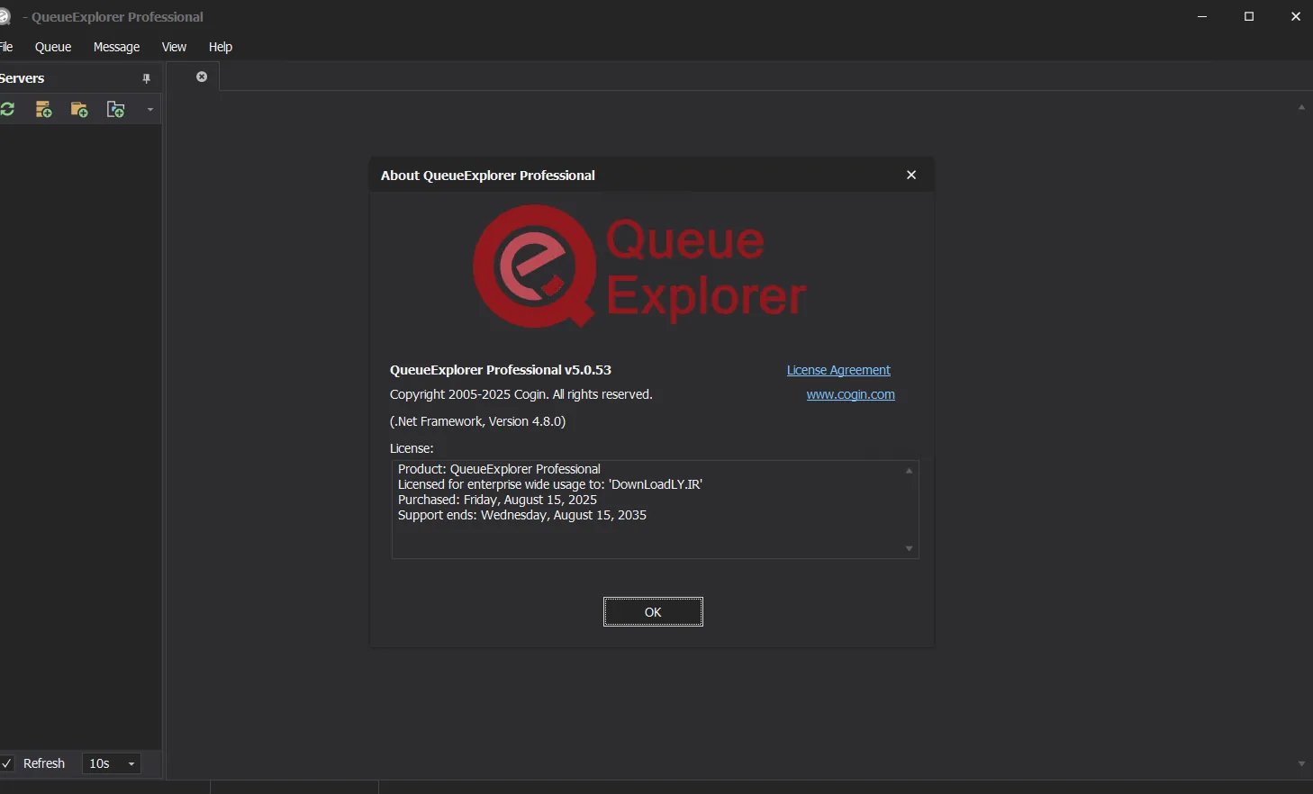Click the "Product: QueueExplorer Professional" license line
Viewport: 1313px width, 794px height.
click(x=499, y=469)
